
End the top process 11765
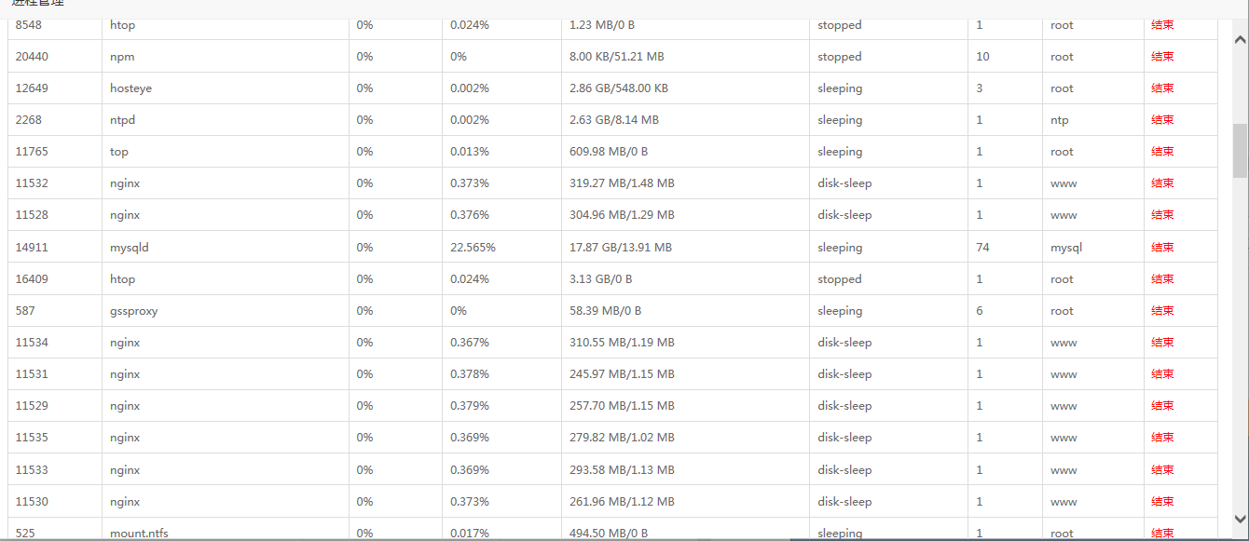pos(1162,152)
